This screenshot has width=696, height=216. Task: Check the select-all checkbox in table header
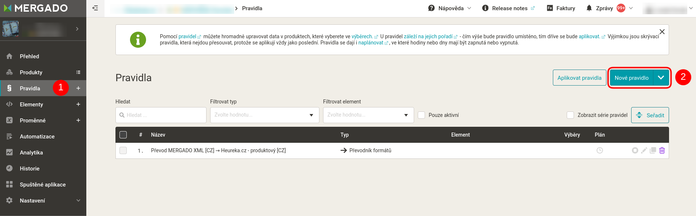coord(123,135)
